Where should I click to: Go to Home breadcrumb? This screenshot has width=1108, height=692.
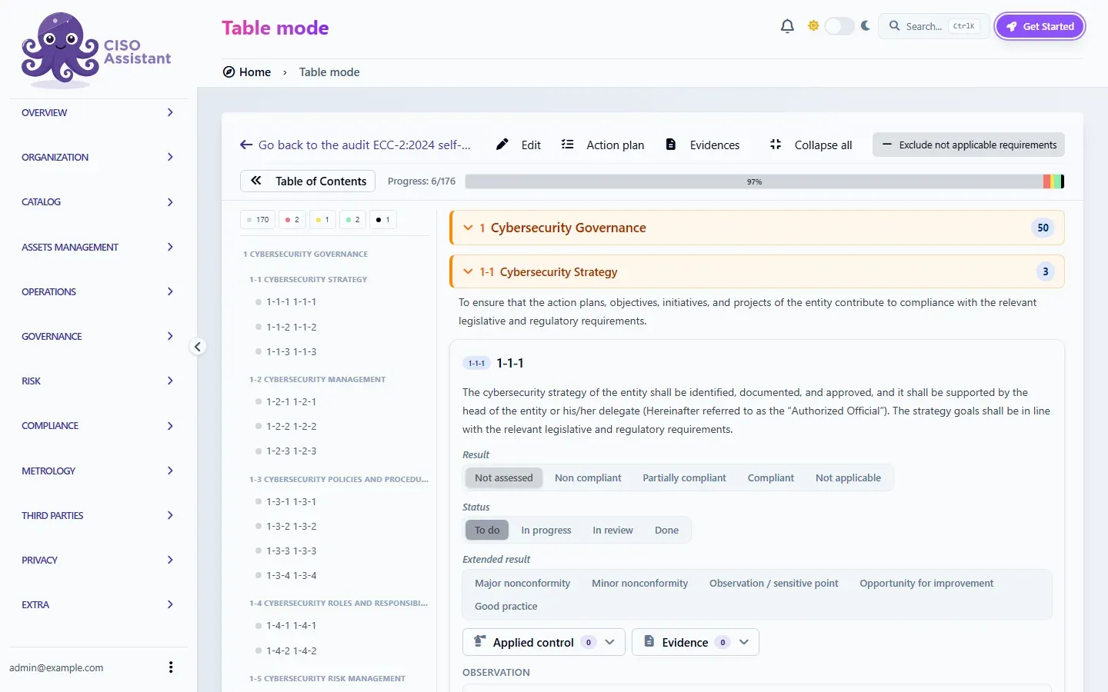coord(247,72)
